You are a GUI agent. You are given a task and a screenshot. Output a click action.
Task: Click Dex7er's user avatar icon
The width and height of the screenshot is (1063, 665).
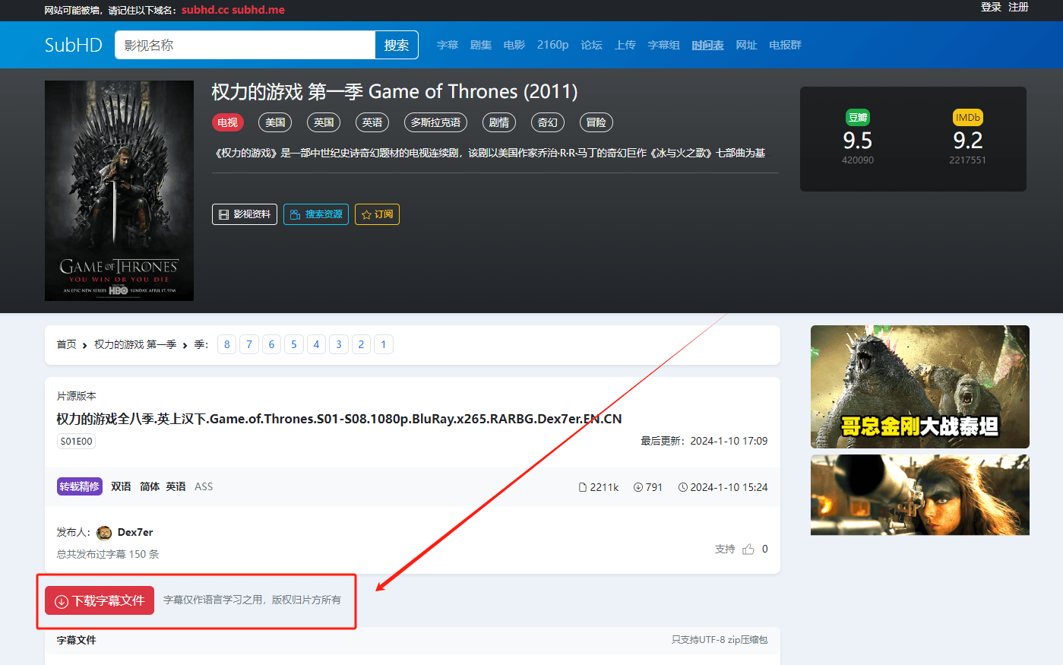(105, 533)
